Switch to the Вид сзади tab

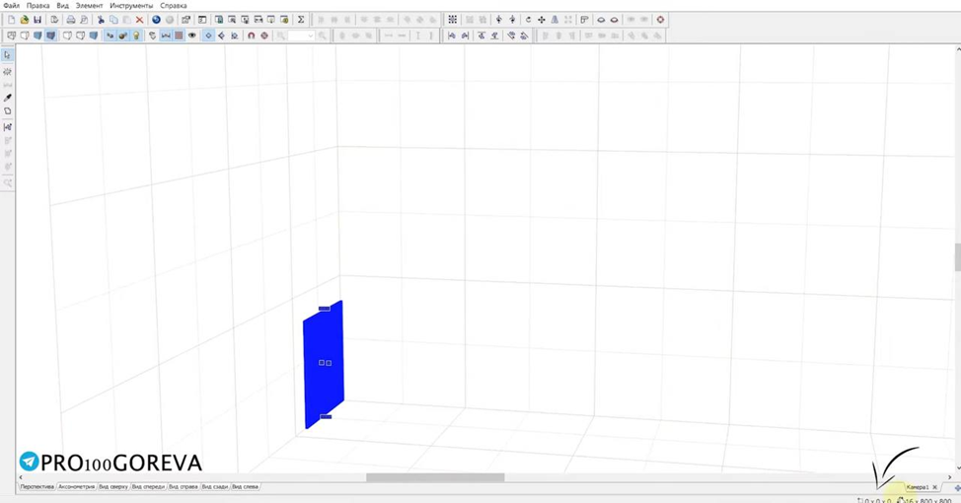pyautogui.click(x=215, y=487)
